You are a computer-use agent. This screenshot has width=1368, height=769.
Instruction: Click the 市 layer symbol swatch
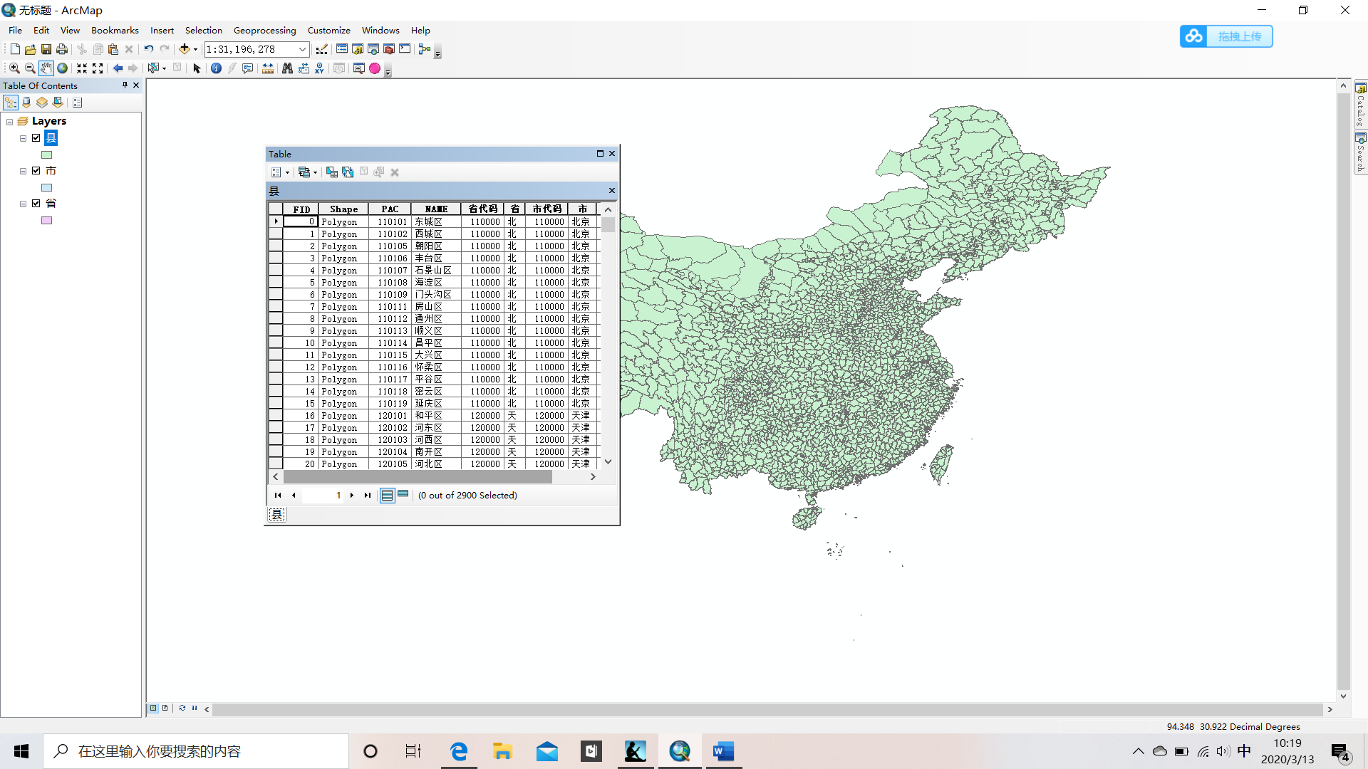click(x=46, y=188)
